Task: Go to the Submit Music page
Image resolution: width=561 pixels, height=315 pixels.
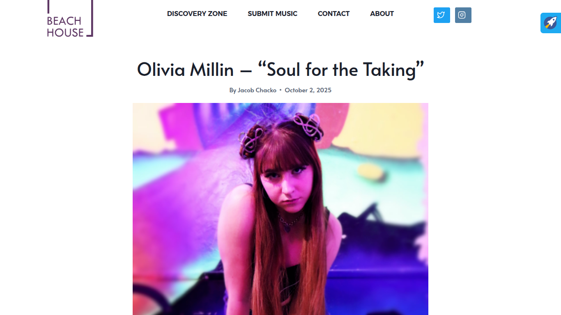Action: click(x=272, y=14)
